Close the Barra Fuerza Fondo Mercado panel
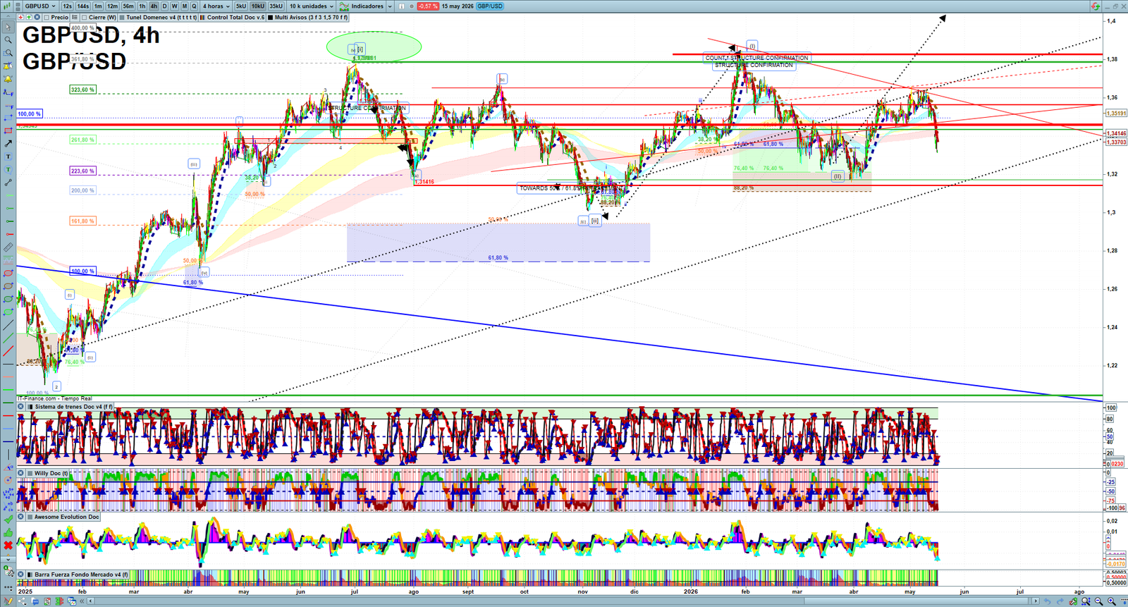The image size is (1128, 607). click(21, 575)
